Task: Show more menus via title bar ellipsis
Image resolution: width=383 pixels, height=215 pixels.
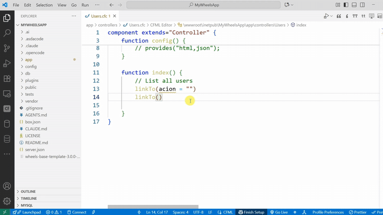Action: click(x=97, y=5)
